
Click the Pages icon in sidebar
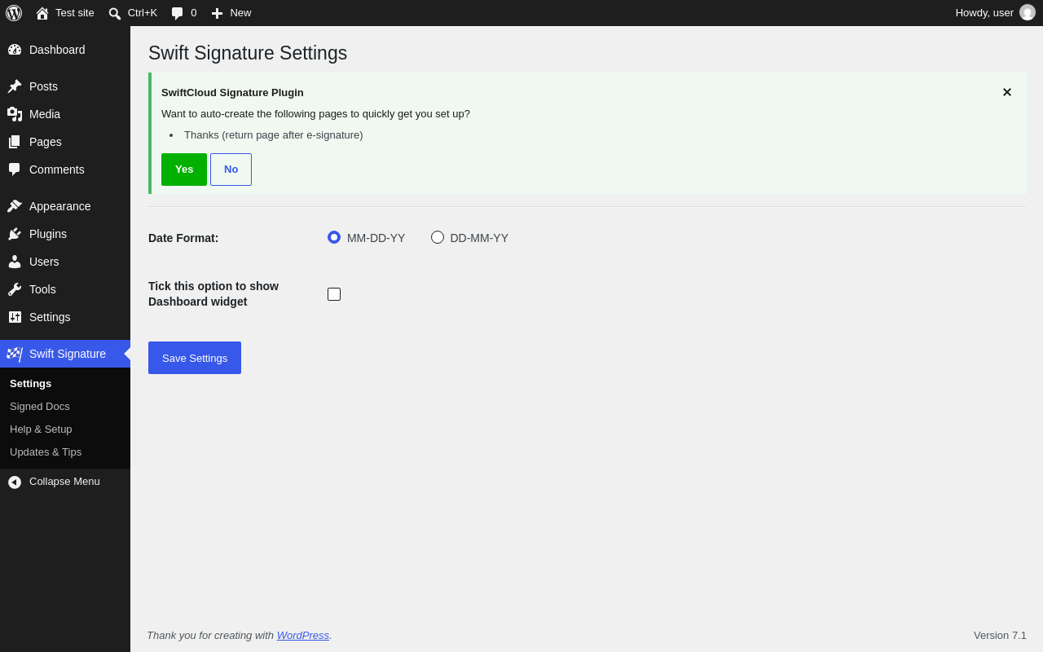click(x=15, y=142)
